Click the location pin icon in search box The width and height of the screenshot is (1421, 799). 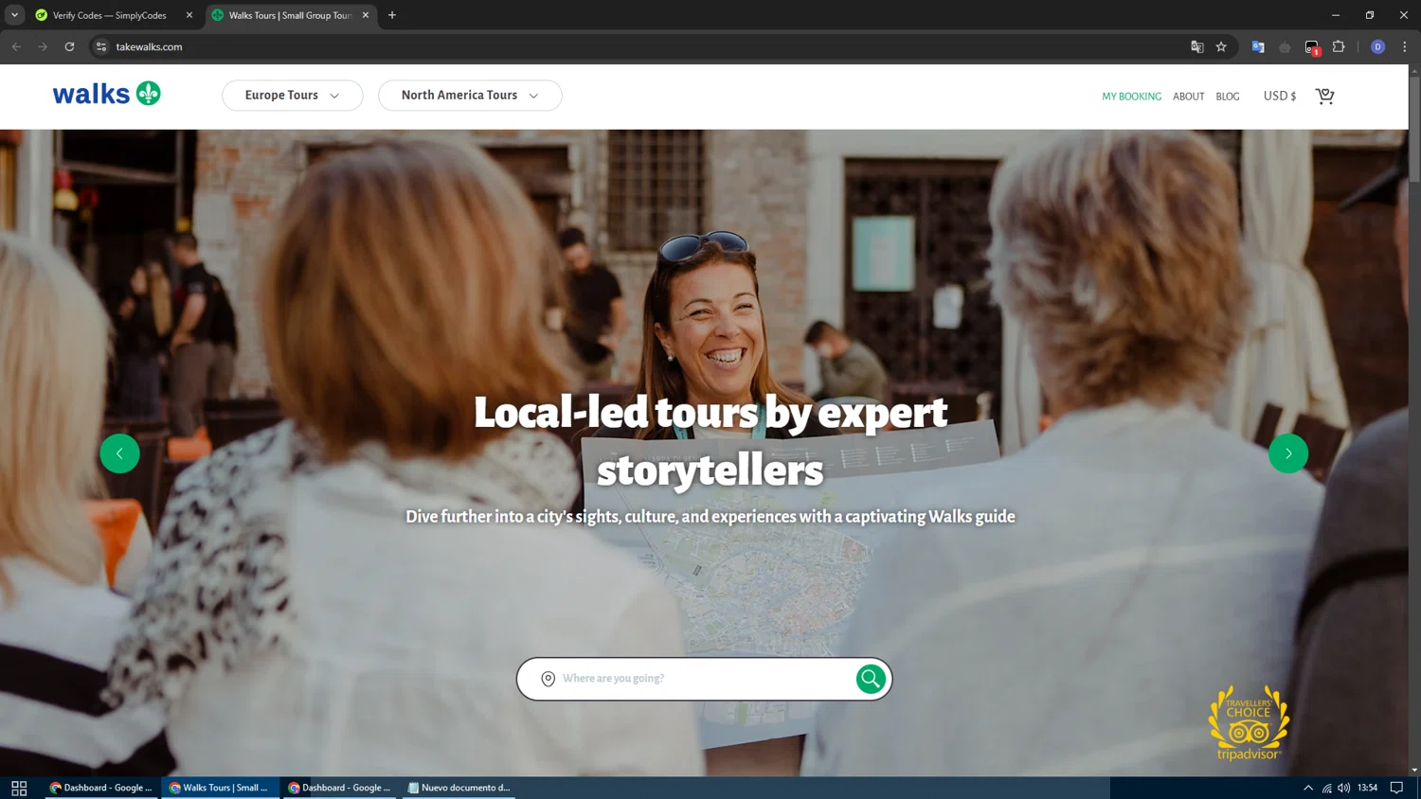coord(548,679)
